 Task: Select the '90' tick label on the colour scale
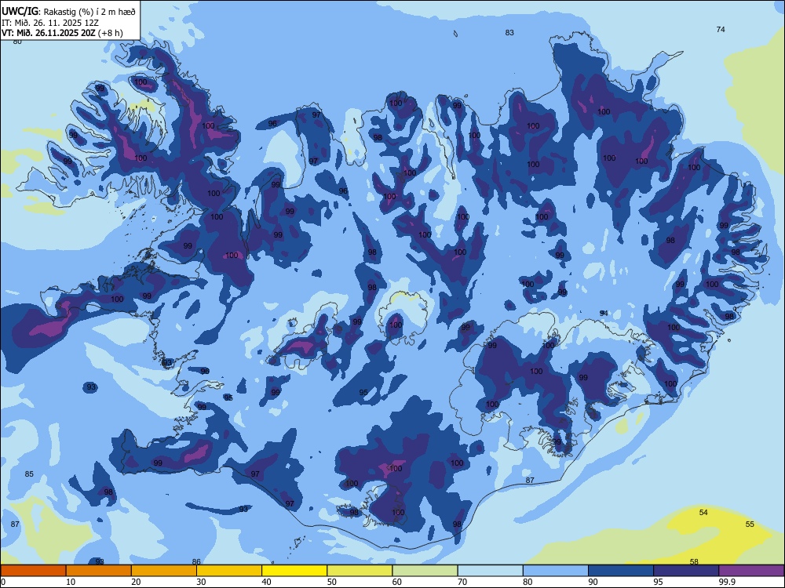coord(593,582)
